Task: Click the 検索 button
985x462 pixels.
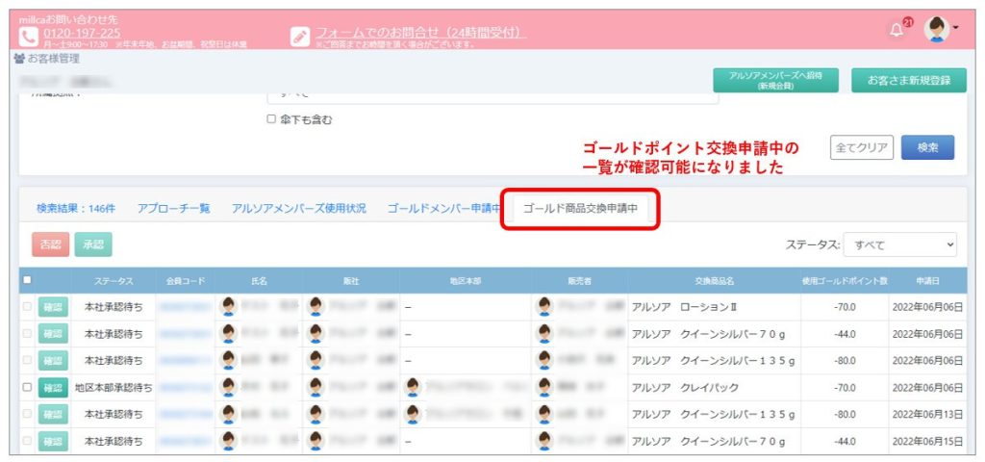Action: tap(927, 147)
